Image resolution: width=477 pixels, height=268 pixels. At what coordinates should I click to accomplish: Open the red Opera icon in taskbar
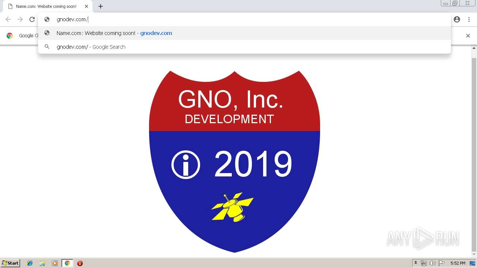(80, 263)
